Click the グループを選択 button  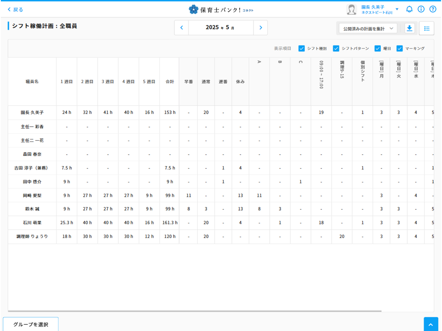point(31,324)
